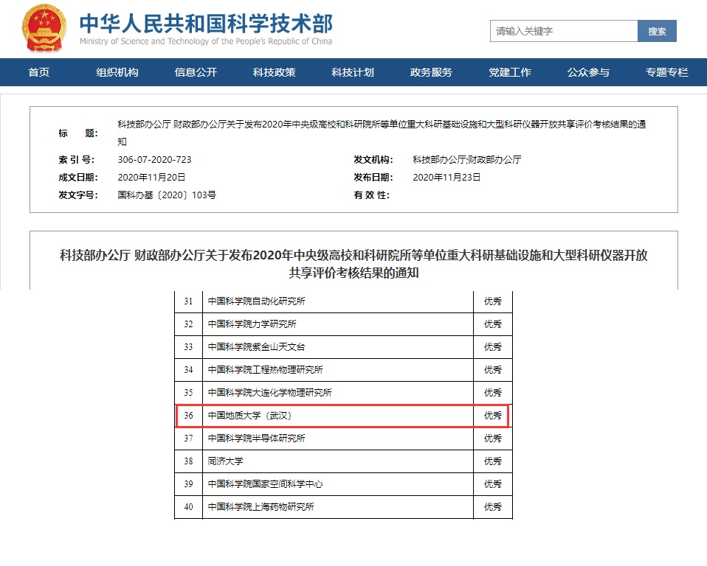Click the 有效性 field label
Viewport: 707px width, 566px height.
pos(371,195)
